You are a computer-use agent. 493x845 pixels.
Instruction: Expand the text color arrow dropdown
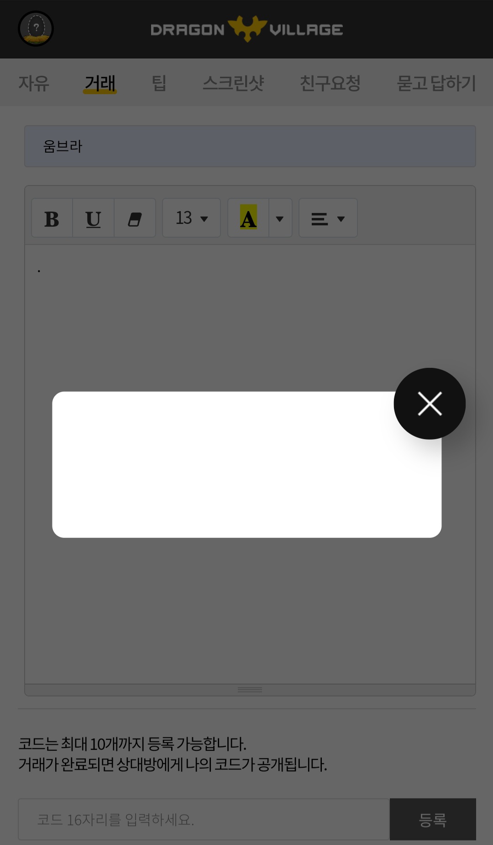280,218
